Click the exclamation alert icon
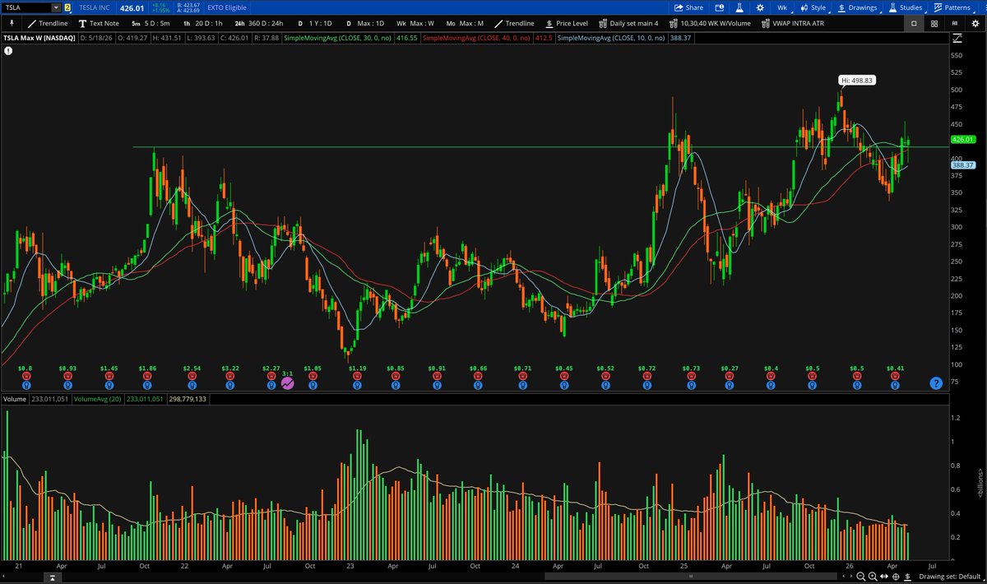987x584 pixels. pyautogui.click(x=7, y=51)
